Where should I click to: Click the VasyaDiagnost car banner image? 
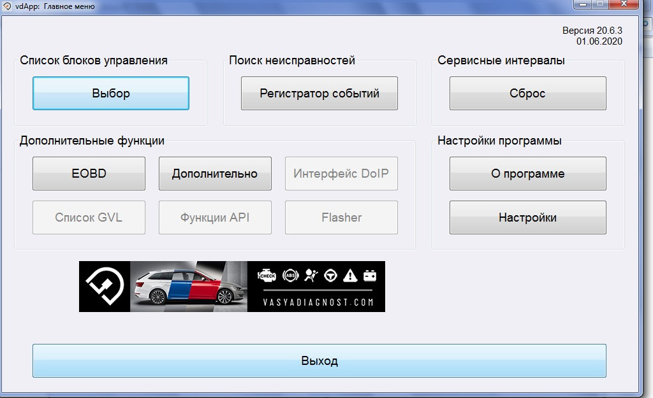click(232, 287)
